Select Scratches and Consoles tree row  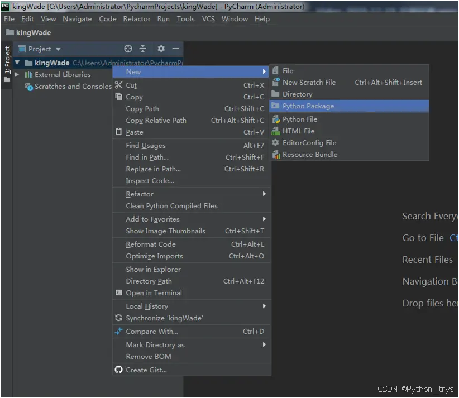pos(63,87)
